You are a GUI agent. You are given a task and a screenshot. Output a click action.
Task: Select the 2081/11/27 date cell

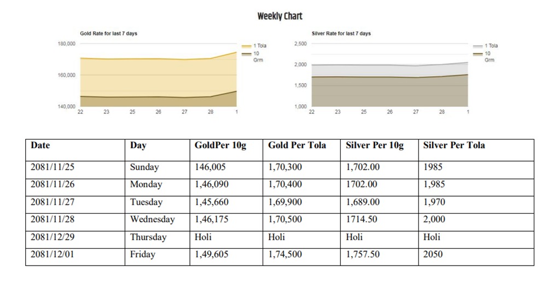click(x=51, y=202)
